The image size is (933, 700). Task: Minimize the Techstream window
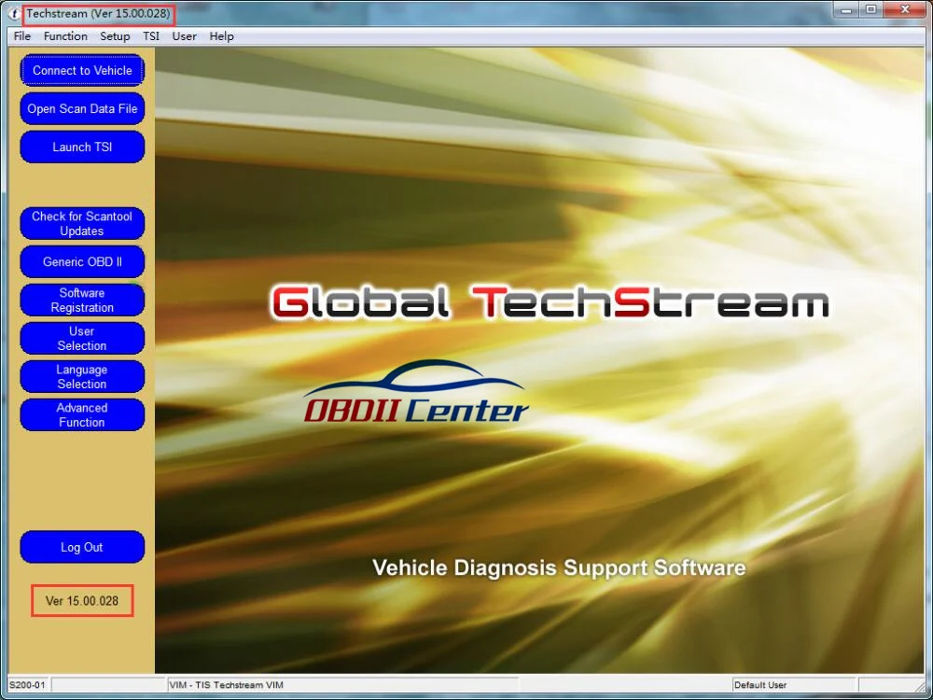click(847, 10)
